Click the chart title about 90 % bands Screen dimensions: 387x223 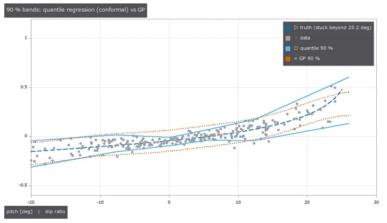point(76,10)
